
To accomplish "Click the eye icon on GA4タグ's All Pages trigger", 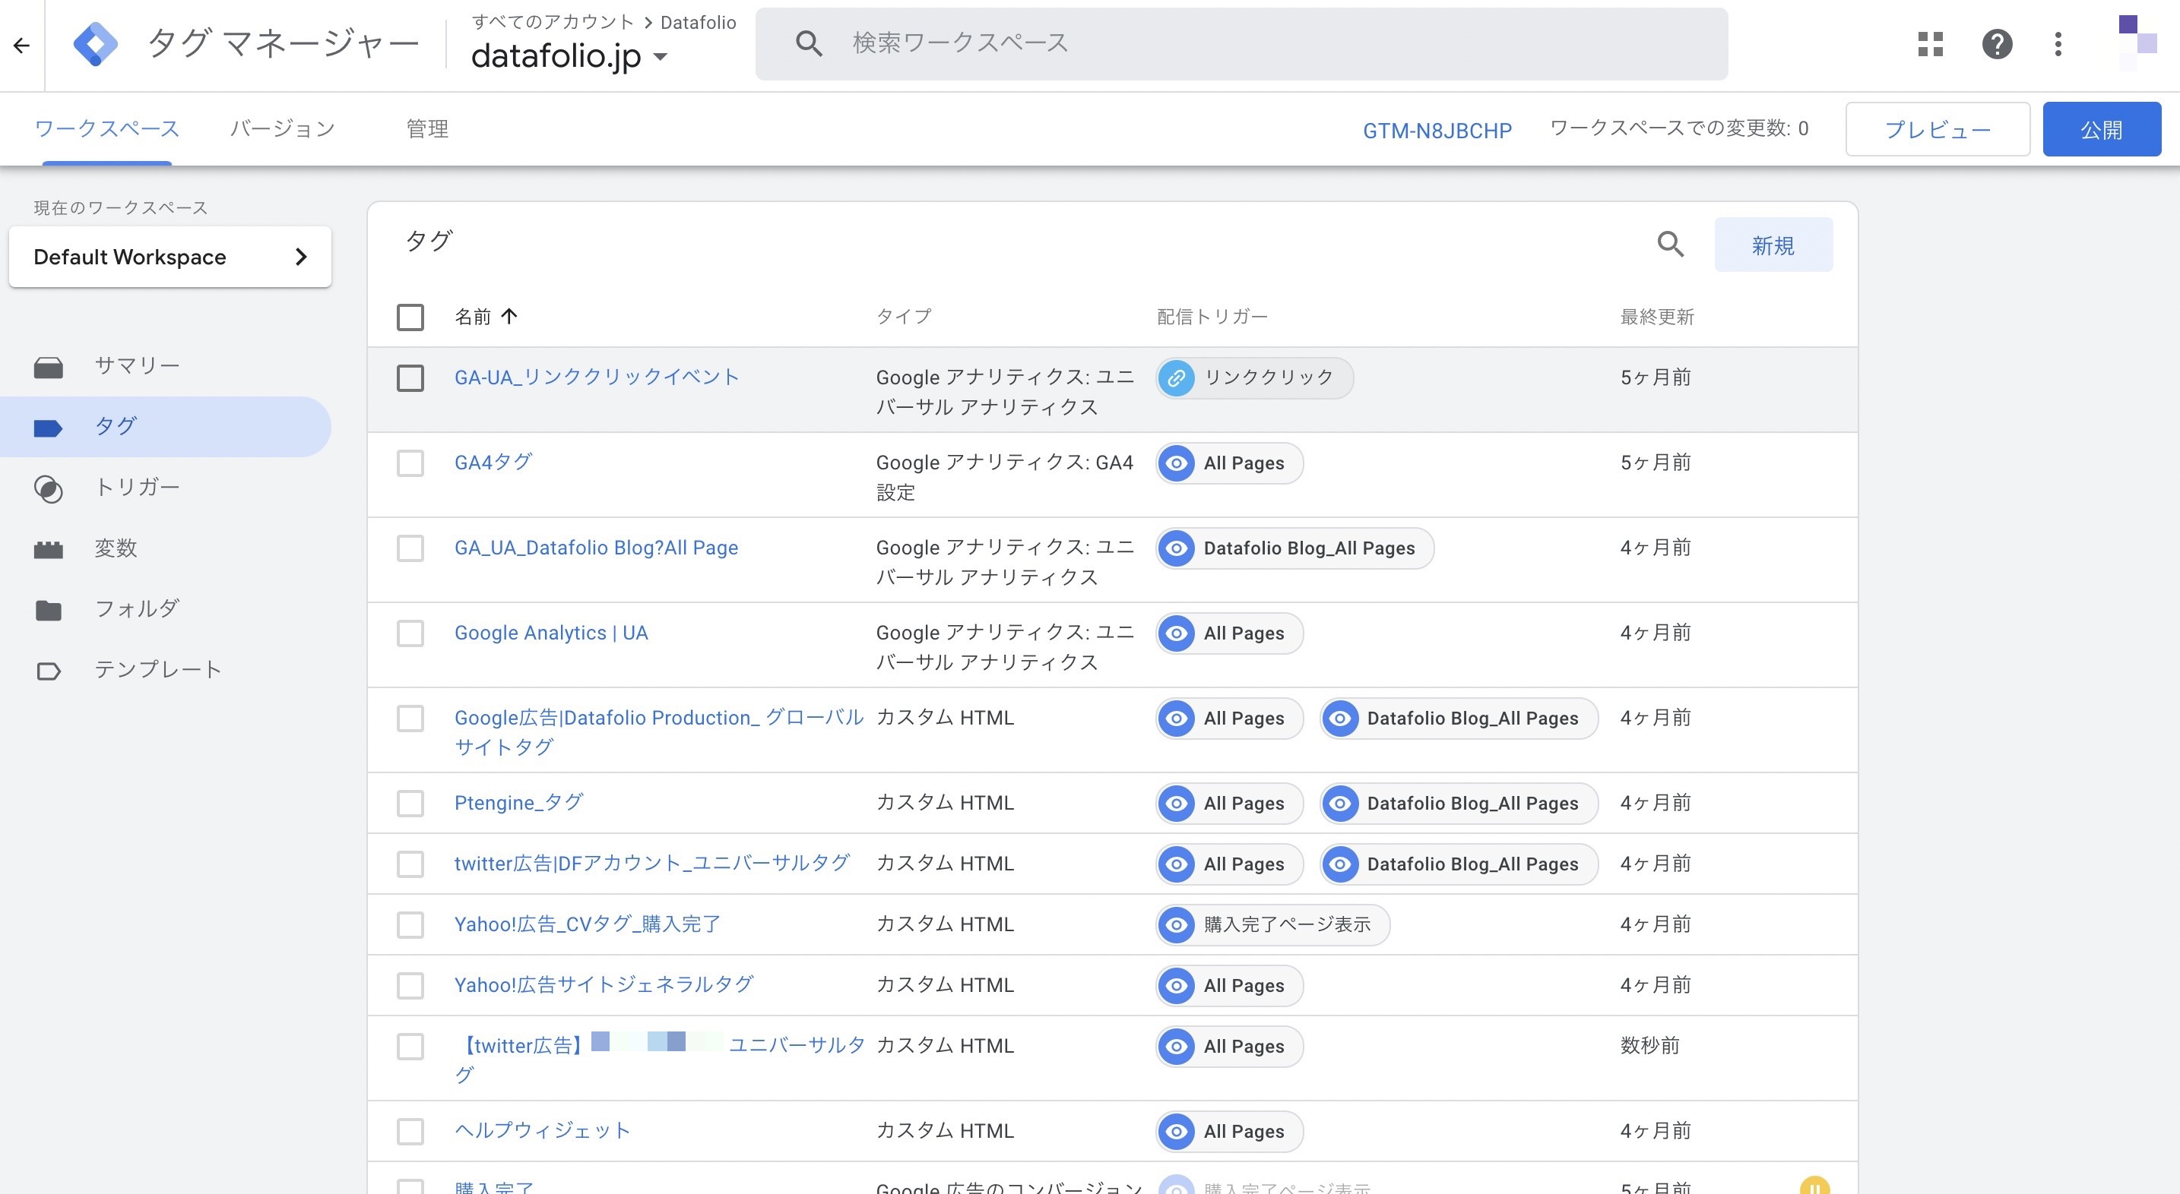I will (x=1177, y=463).
